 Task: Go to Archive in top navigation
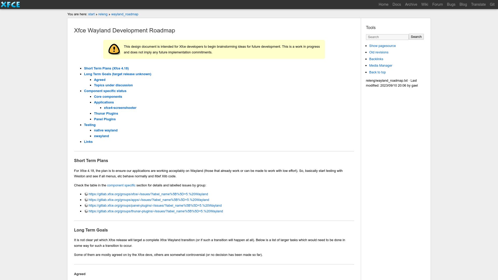click(411, 4)
